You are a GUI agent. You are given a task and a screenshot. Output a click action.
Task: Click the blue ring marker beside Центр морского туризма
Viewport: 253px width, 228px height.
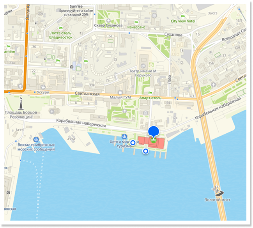click(133, 143)
